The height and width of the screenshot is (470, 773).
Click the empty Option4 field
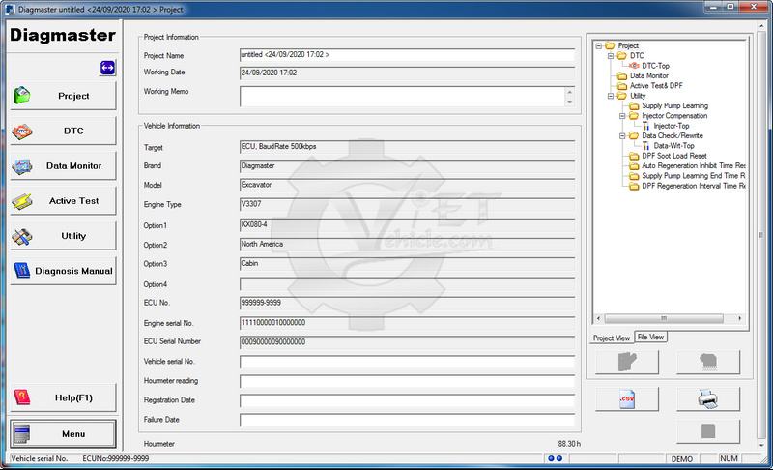[x=407, y=284]
